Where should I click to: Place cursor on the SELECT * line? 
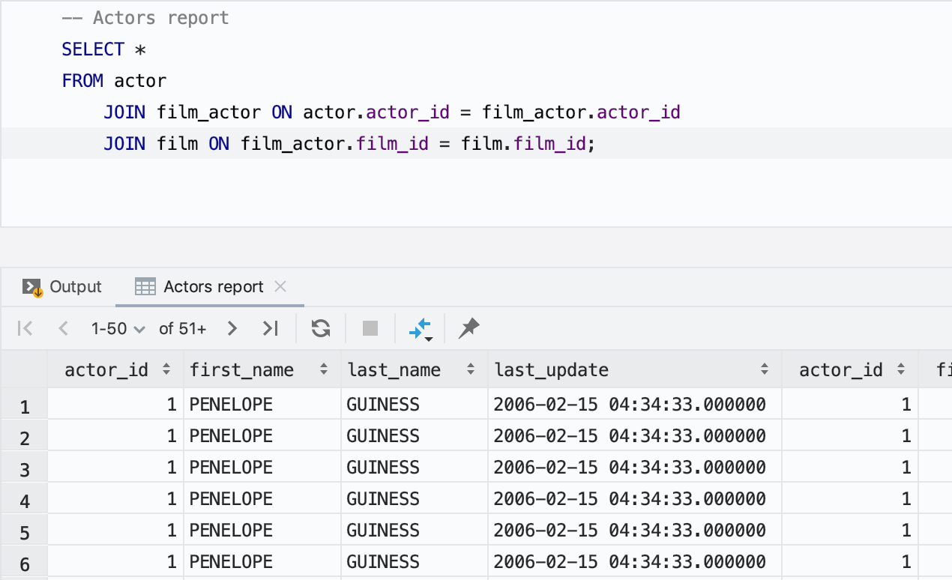tap(104, 49)
